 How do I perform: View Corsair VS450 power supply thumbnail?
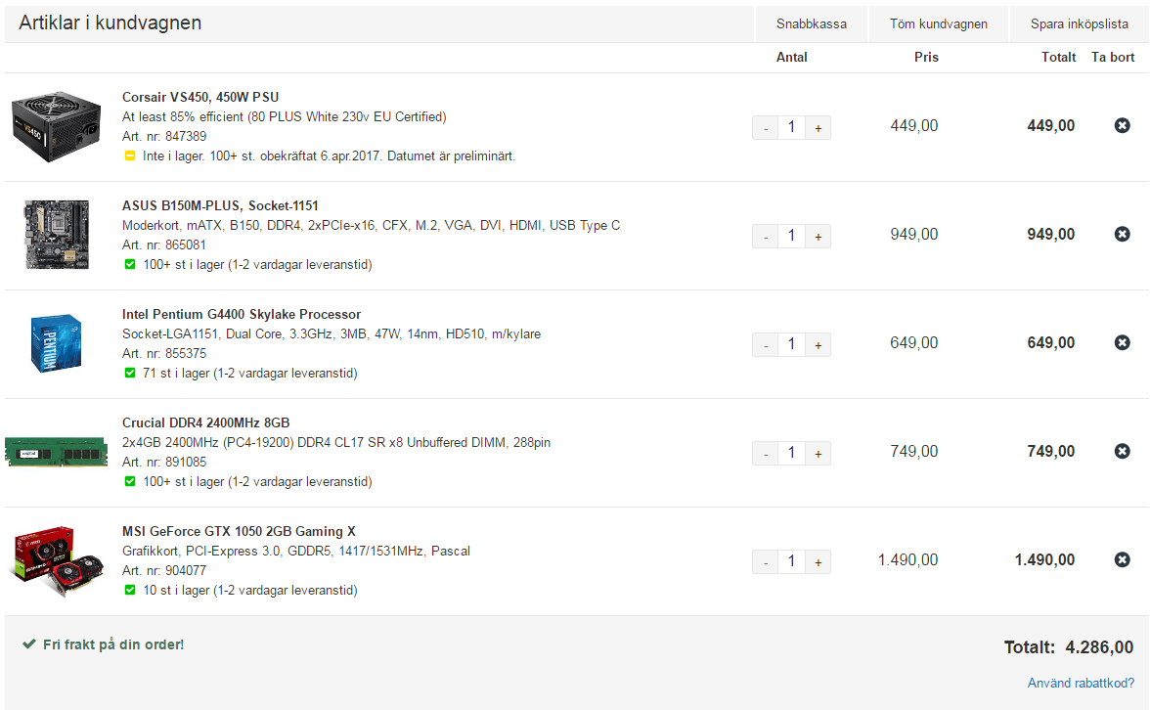coord(57,126)
